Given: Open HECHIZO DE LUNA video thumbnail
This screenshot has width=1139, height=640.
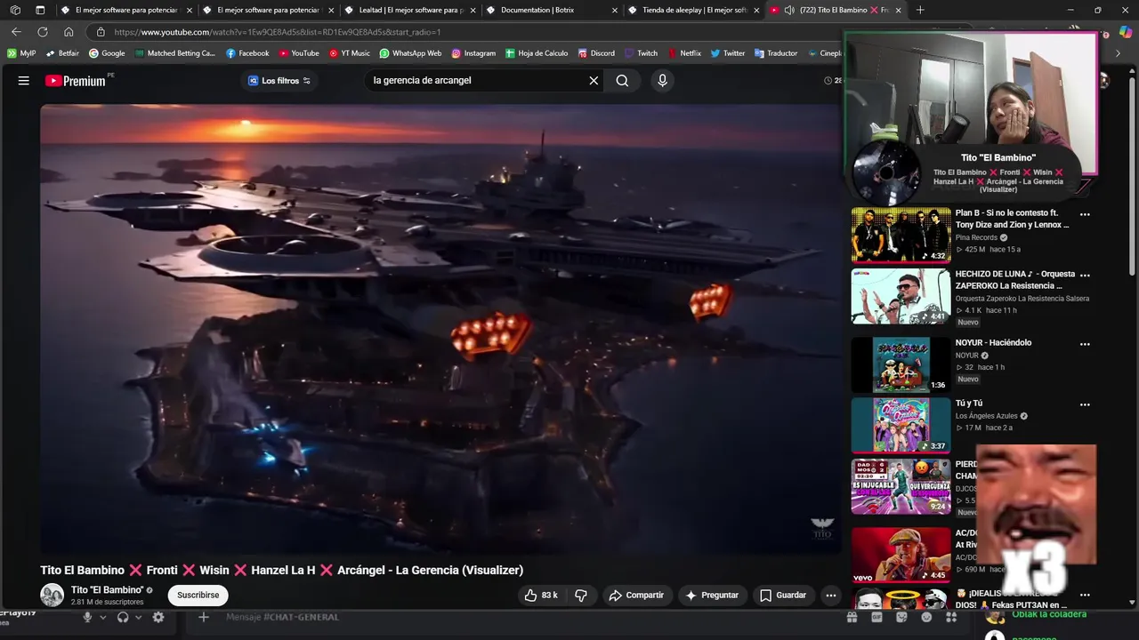Looking at the screenshot, I should tap(901, 296).
